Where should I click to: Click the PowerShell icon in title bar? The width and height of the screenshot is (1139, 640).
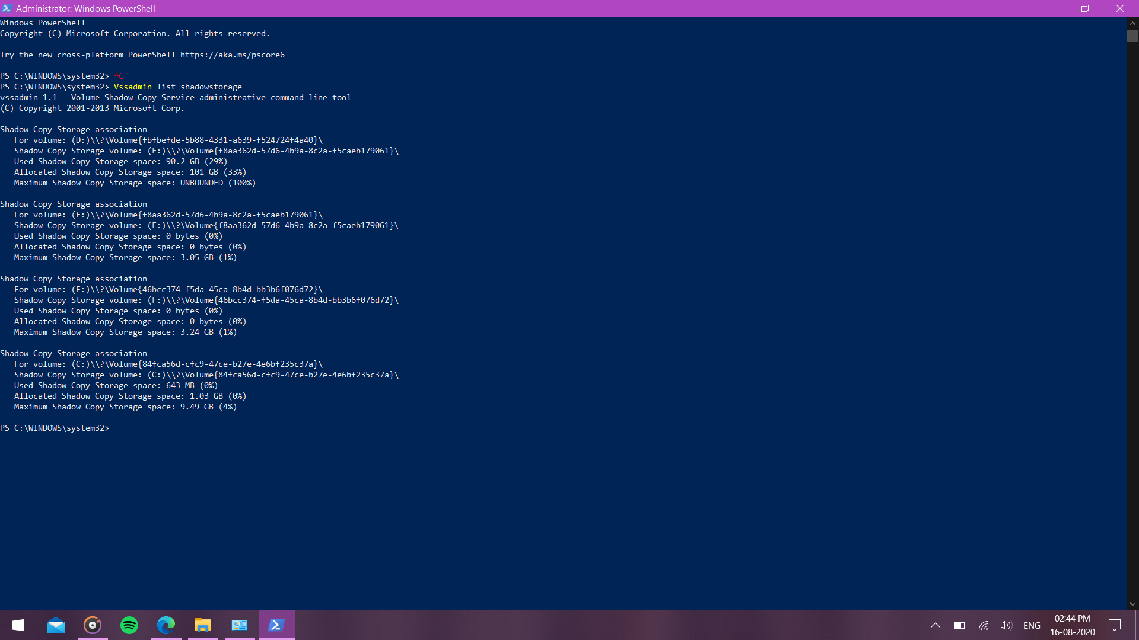coord(7,8)
